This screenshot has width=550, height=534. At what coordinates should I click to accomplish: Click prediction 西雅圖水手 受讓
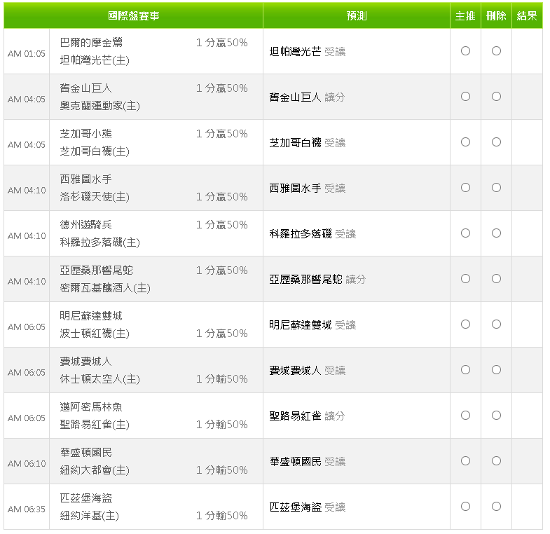point(308,189)
